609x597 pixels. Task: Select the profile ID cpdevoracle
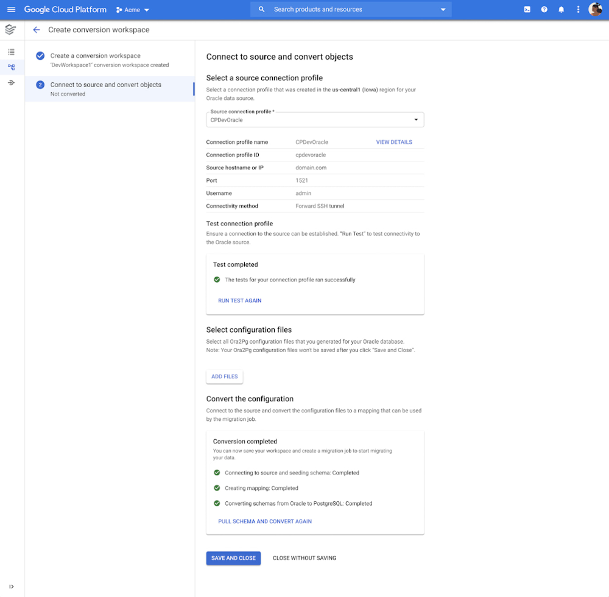pos(311,155)
